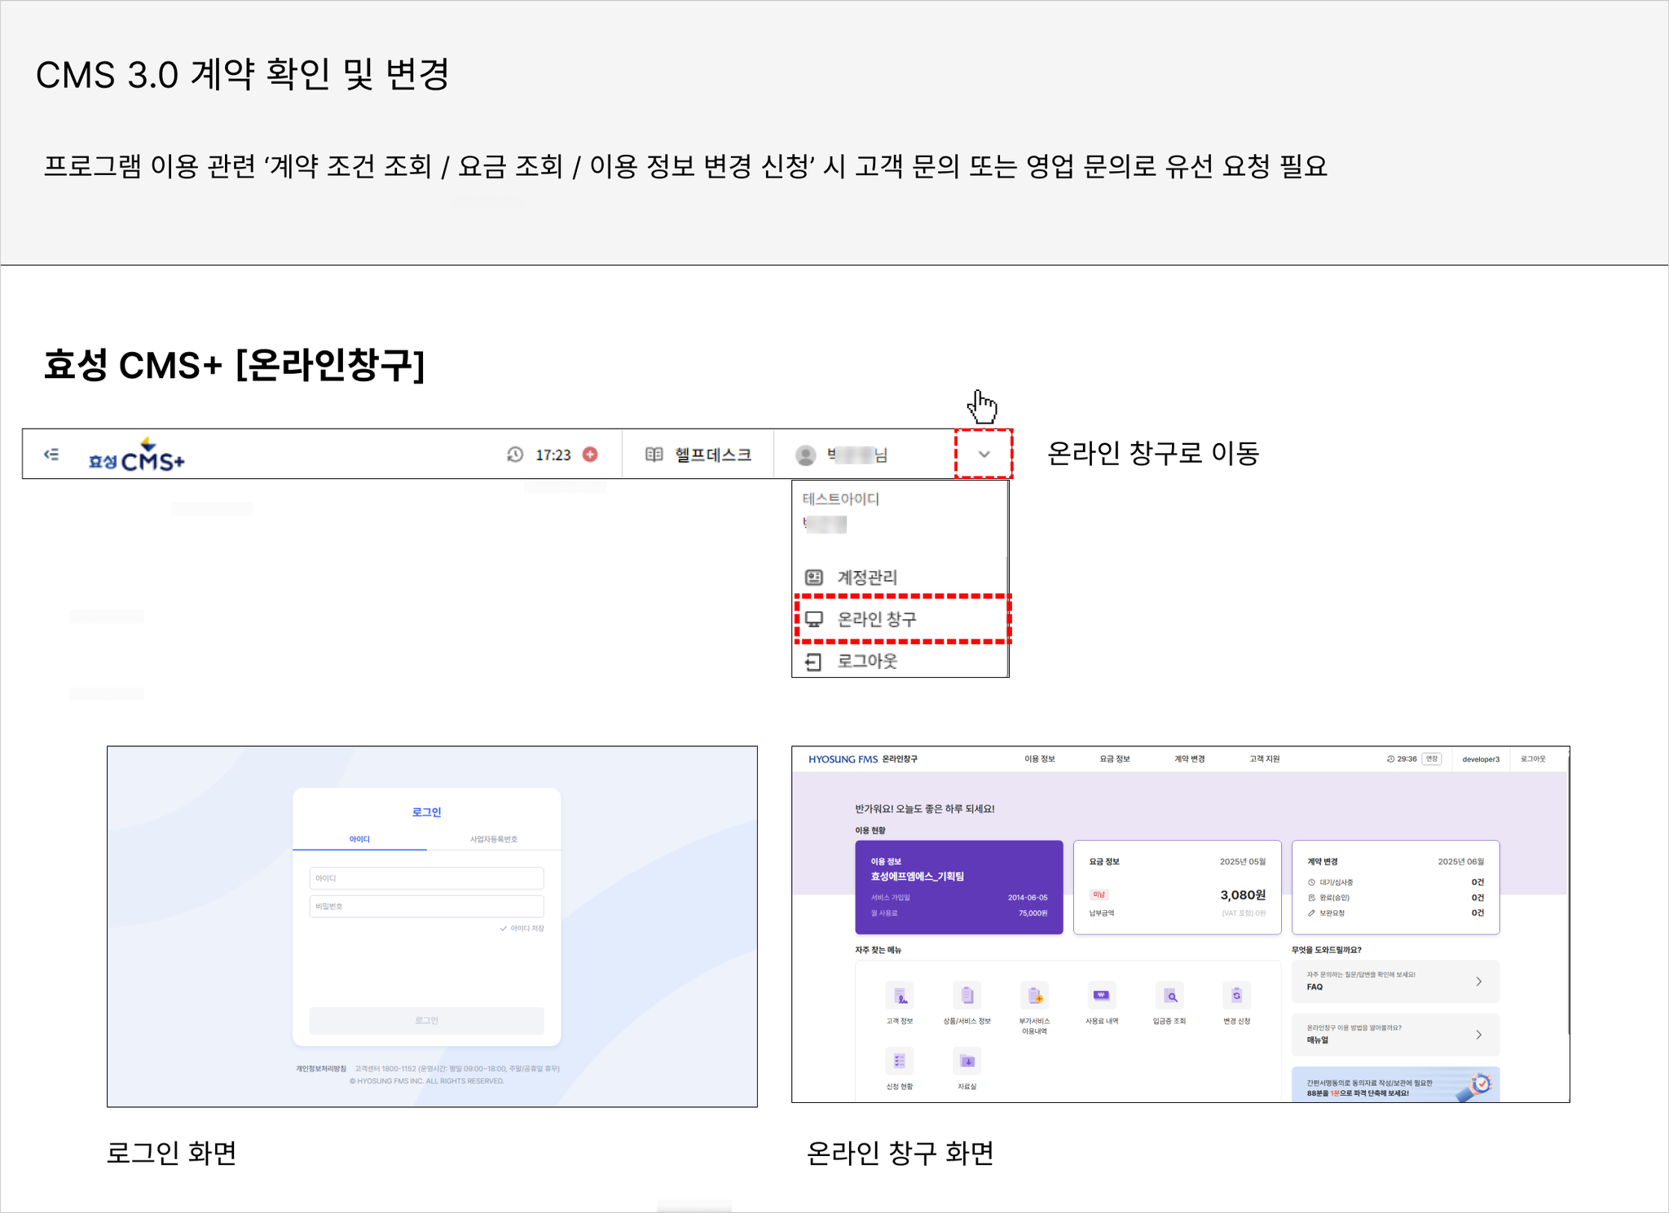Screen dimensions: 1669x1213
Task: Click the 온라인 창구 monitor icon
Action: [813, 619]
